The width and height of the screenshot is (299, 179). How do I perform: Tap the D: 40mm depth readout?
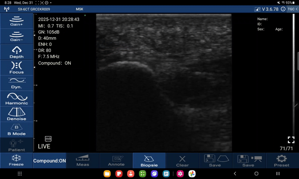[x=47, y=38]
